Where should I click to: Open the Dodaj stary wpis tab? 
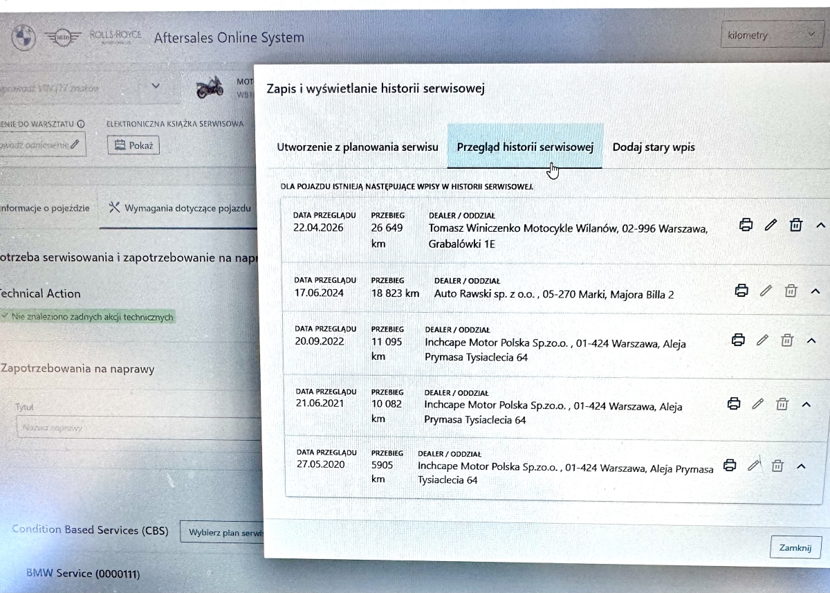[654, 147]
